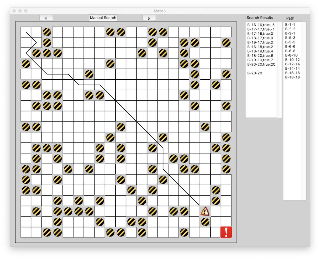Click the left arrow step-back button

click(x=46, y=18)
